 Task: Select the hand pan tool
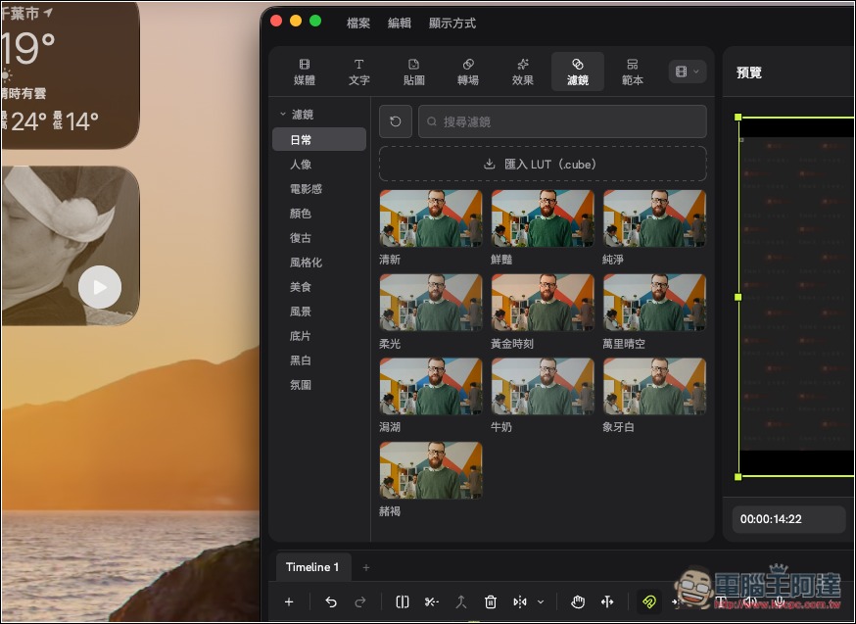click(578, 601)
